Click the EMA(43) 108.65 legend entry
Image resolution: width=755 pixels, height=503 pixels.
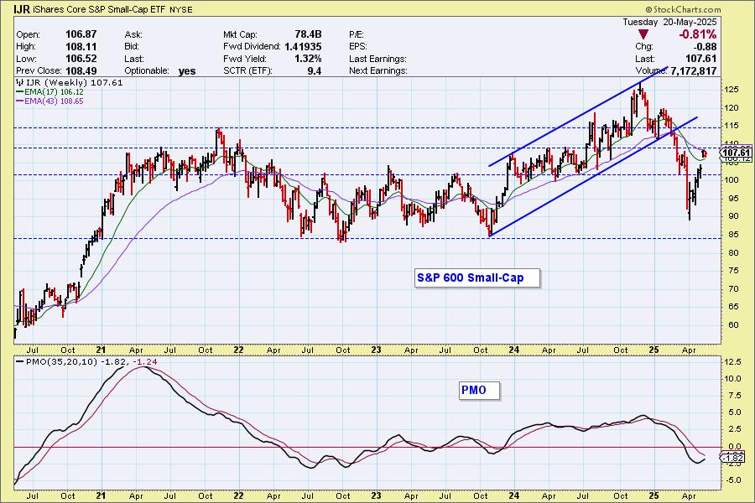50,101
